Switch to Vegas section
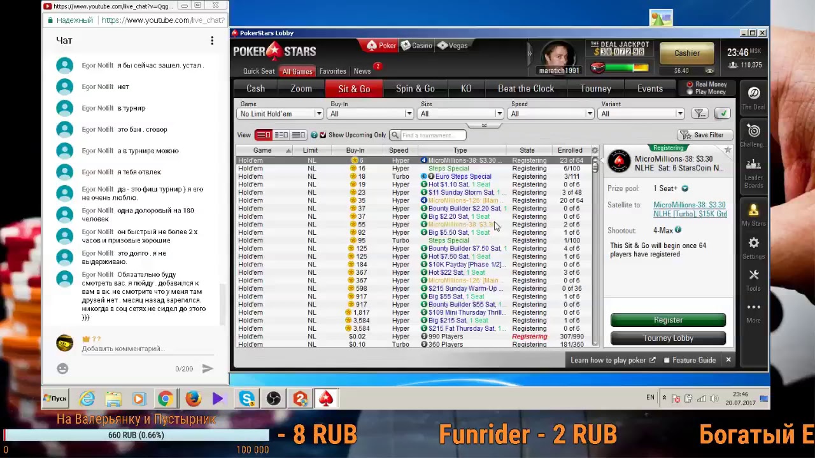Screen dimensions: 815x458 click(453, 45)
